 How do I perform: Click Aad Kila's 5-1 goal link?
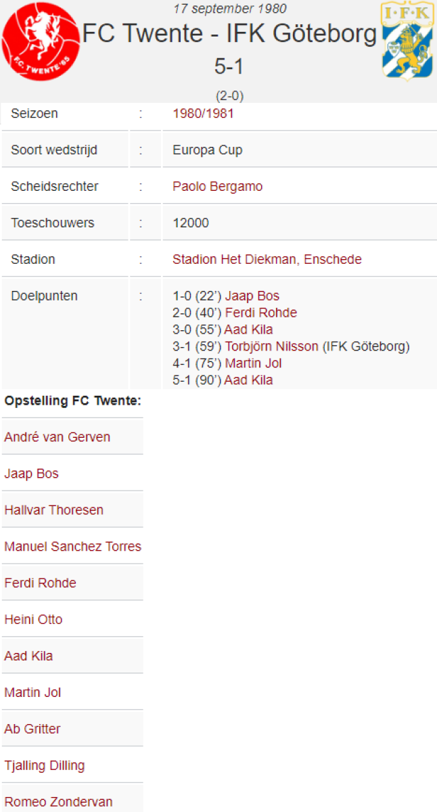coord(248,380)
